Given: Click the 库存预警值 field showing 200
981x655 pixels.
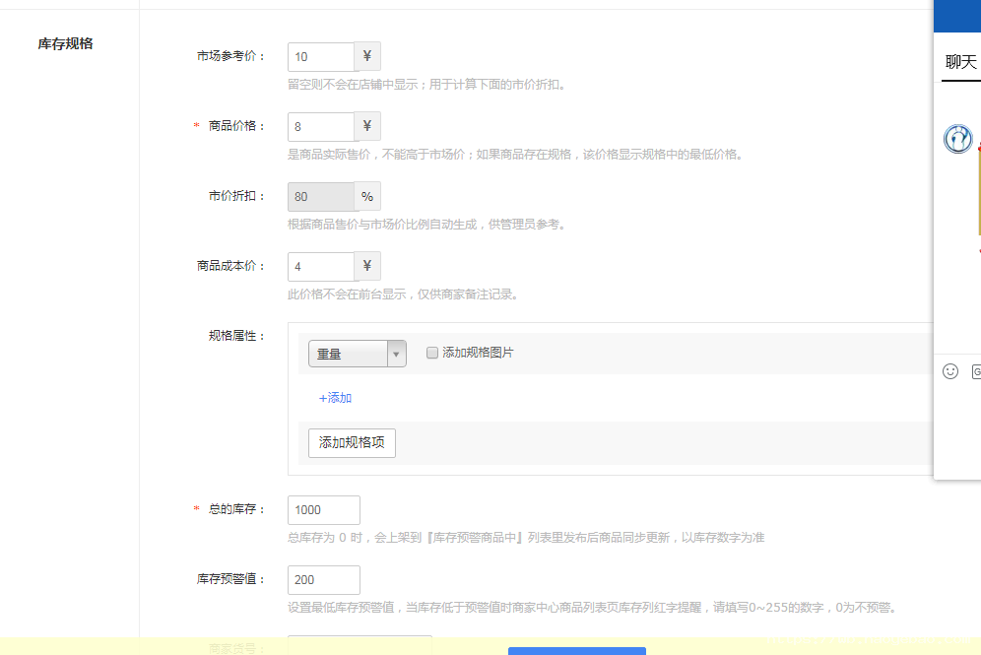Looking at the screenshot, I should tap(323, 580).
